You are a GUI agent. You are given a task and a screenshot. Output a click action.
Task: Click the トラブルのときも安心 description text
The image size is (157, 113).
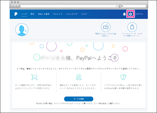coord(123,87)
